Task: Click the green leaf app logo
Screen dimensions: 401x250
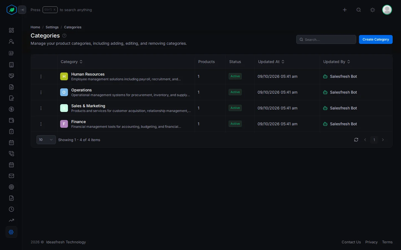Action: tap(11, 10)
